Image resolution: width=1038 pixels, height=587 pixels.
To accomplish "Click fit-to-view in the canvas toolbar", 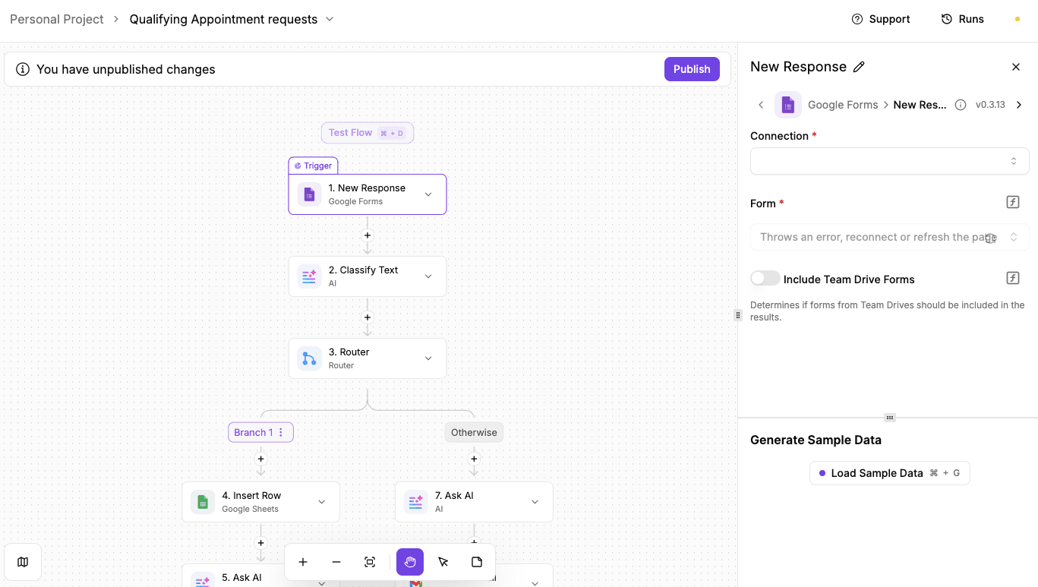I will click(370, 562).
